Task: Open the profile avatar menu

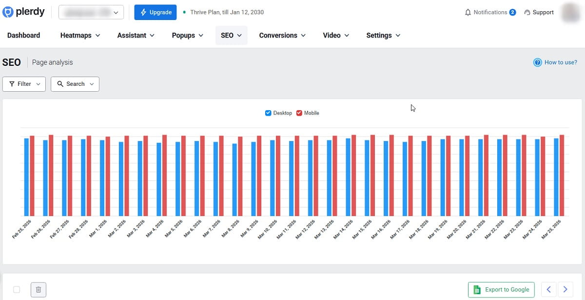Action: tap(570, 12)
